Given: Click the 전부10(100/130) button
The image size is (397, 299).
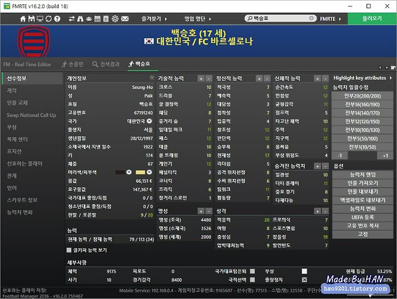Looking at the screenshot, I should 362,130.
